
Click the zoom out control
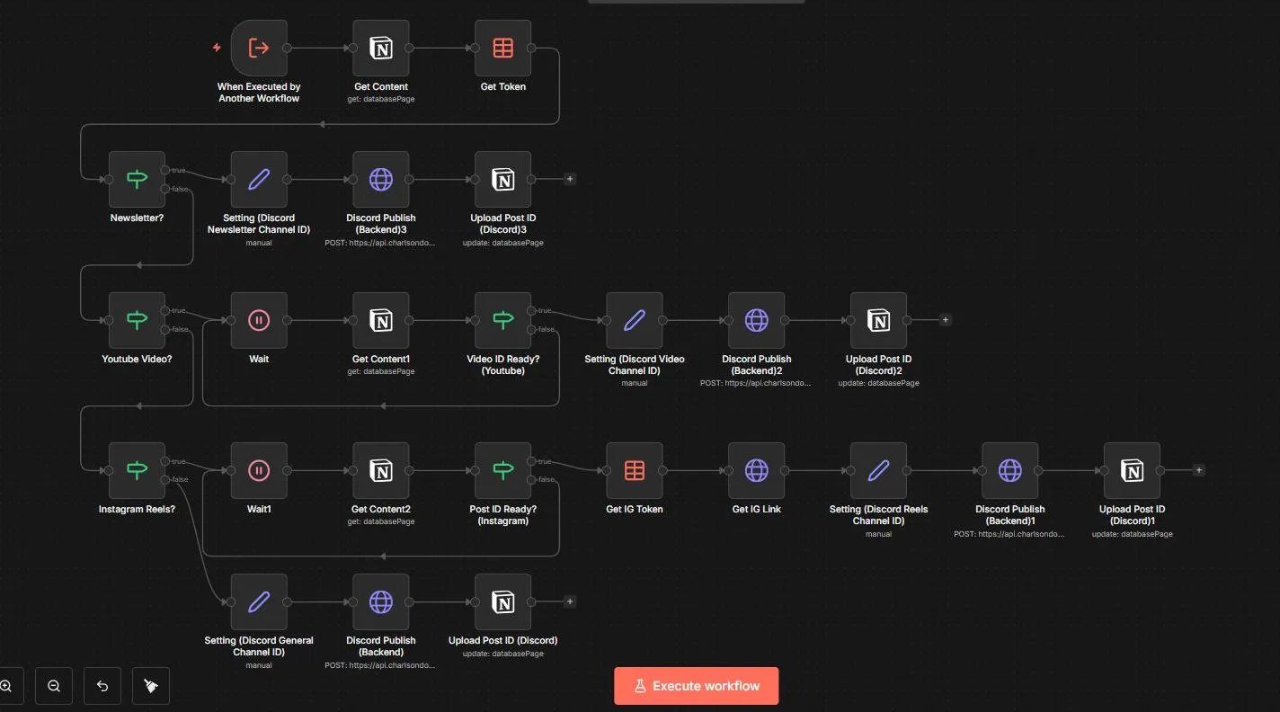53,685
